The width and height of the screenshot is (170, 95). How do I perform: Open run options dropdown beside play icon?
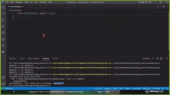(x=160, y=7)
